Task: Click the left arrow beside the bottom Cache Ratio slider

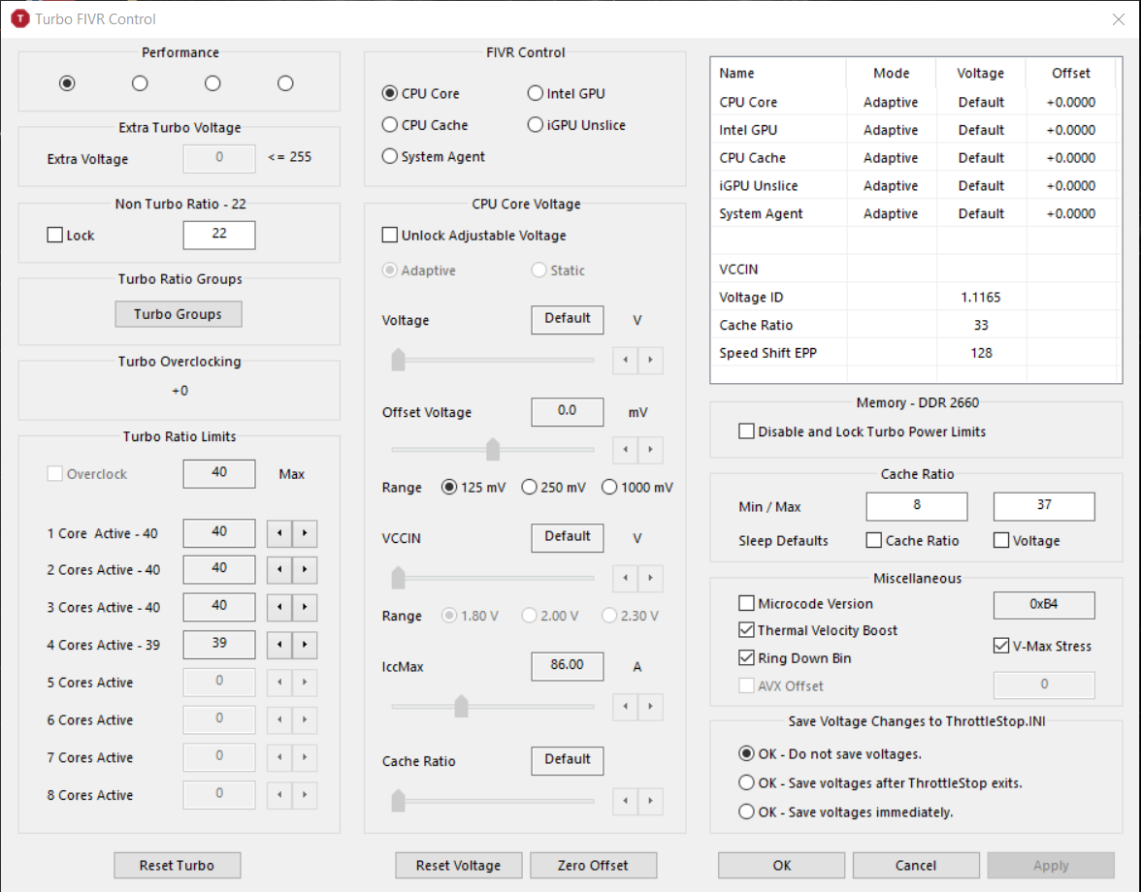Action: click(625, 801)
